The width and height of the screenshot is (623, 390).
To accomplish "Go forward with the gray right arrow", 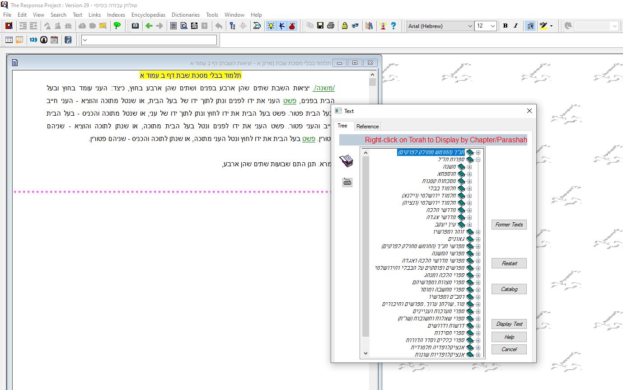I will click(159, 26).
